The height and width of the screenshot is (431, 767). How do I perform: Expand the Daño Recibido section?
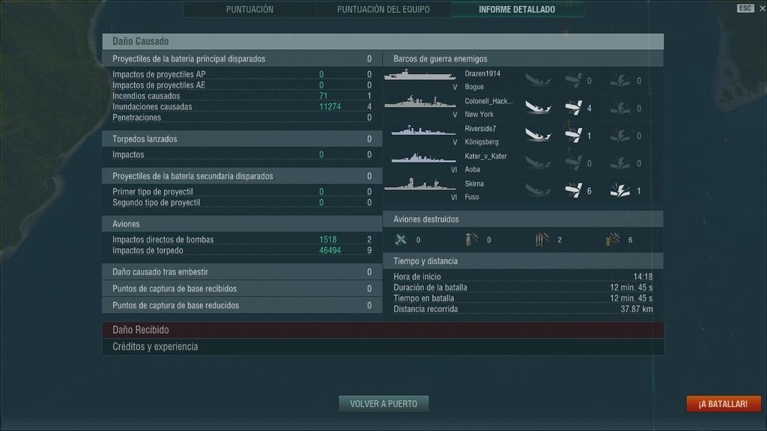383,329
